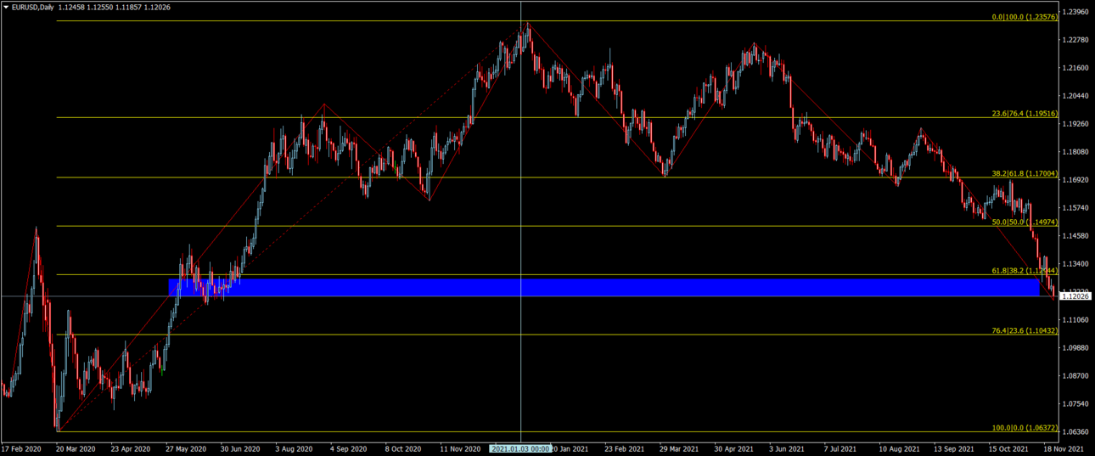Click the 11 Nov 2020 date label

click(x=458, y=448)
